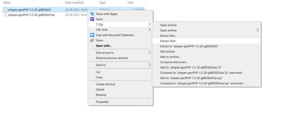Select Rename from context menu
This screenshot has height=124, width=290.
point(121,95)
